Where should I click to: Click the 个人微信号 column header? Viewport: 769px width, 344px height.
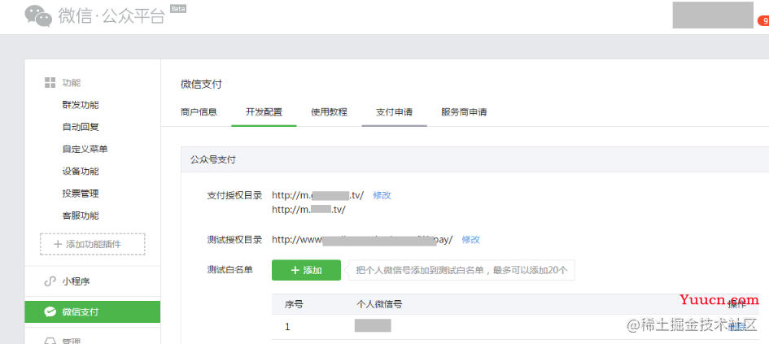tap(379, 304)
